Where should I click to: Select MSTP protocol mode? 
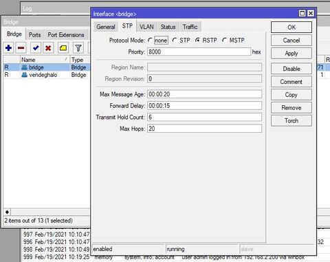click(x=225, y=41)
